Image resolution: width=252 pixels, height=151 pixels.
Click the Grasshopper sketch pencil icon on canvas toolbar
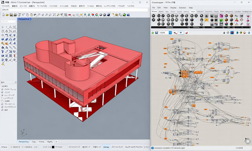[176, 32]
